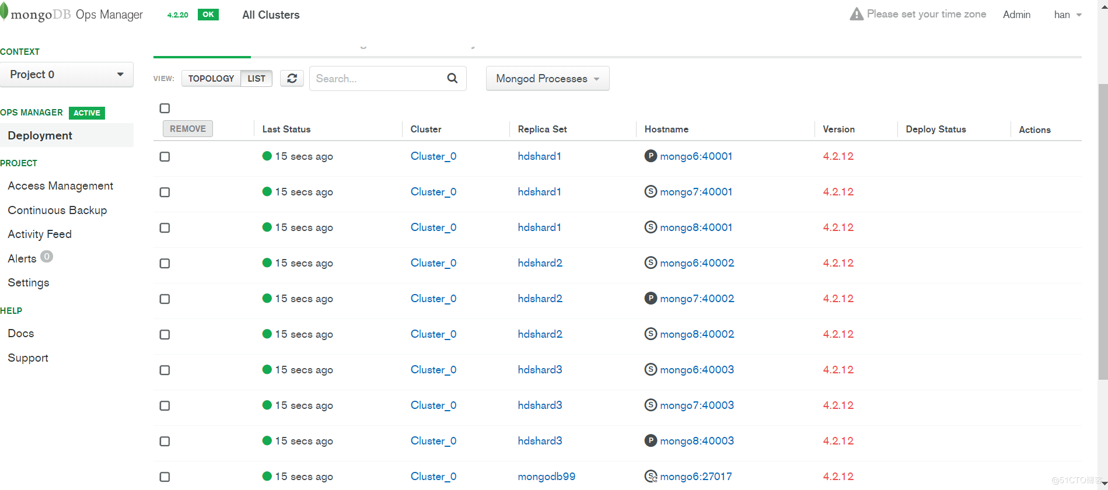Open Docs in the Help section
Image resolution: width=1108 pixels, height=490 pixels.
click(x=21, y=333)
